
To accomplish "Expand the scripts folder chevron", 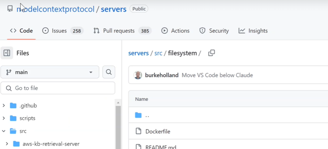I will point(4,118).
